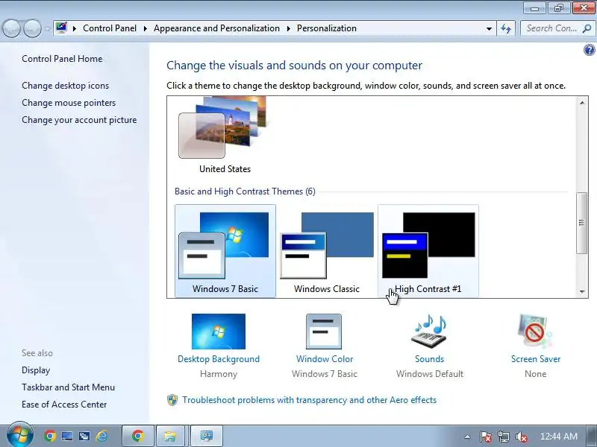Expand the arrow left of Control Panel breadcrumb
This screenshot has width=597, height=447.
tap(74, 28)
